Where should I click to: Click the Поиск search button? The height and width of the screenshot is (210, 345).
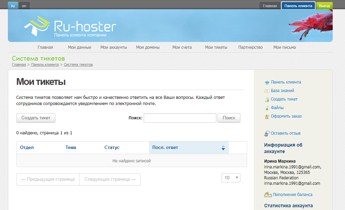[229, 118]
